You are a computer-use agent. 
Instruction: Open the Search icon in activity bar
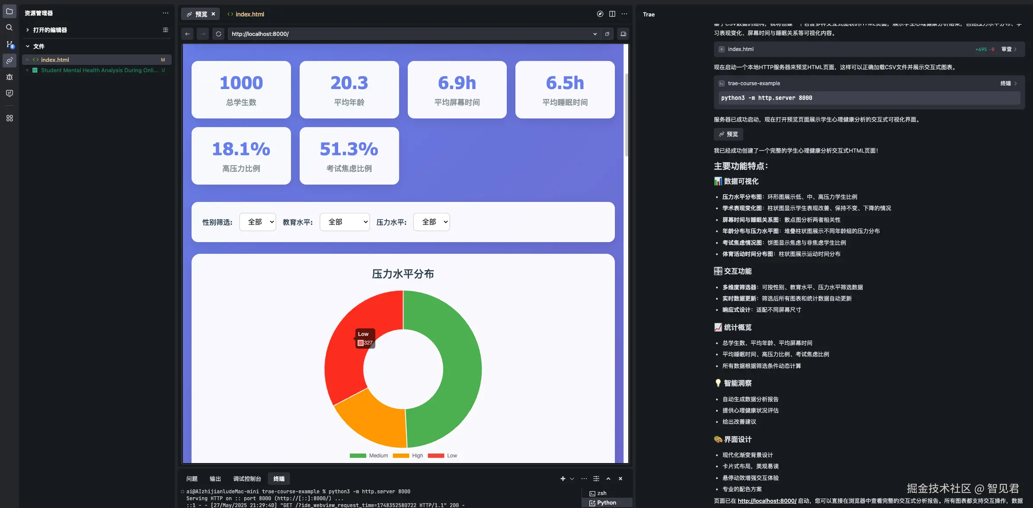[x=9, y=28]
